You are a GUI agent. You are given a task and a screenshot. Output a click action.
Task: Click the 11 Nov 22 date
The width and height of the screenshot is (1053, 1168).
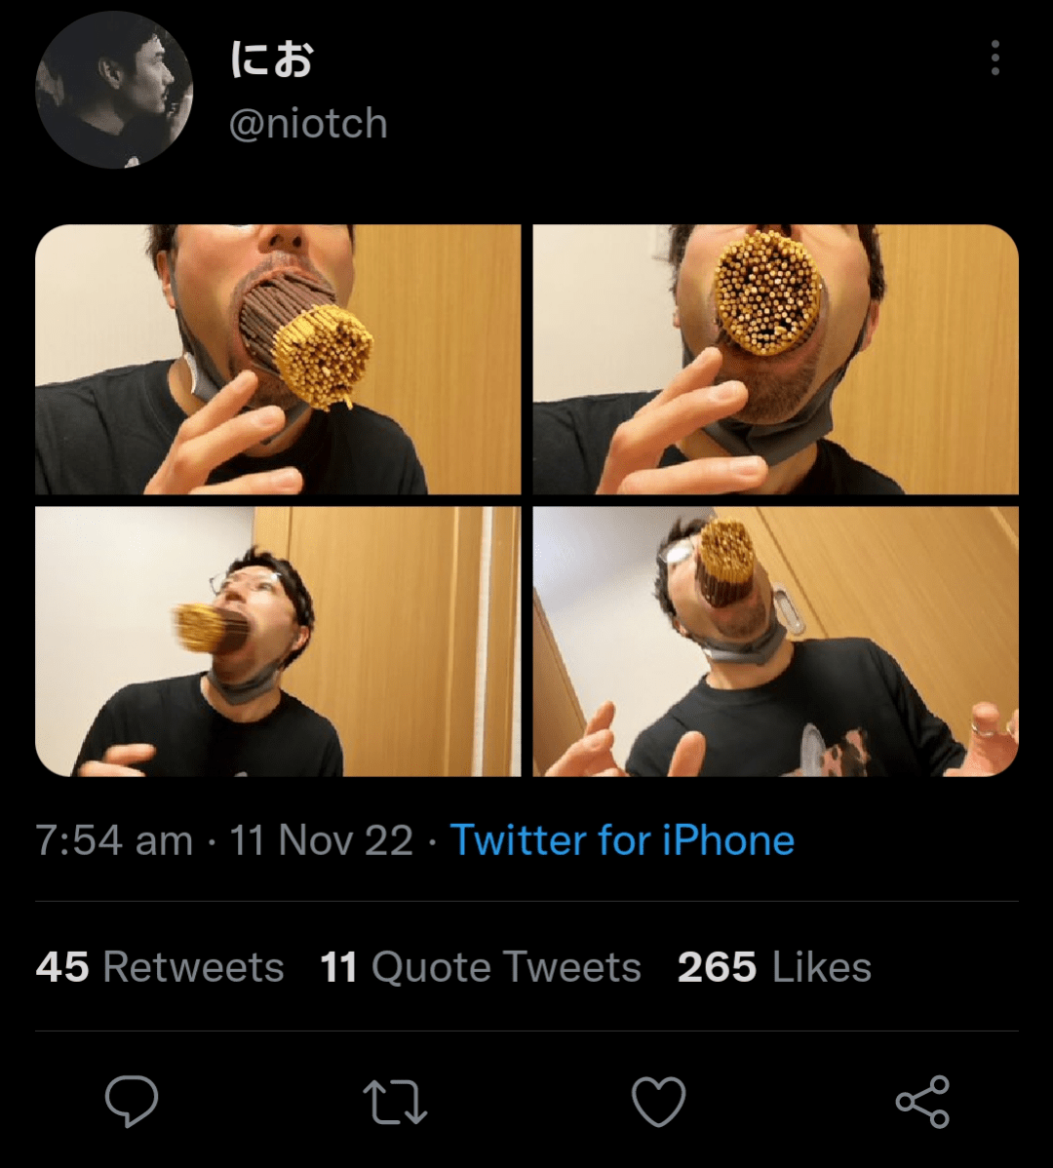click(322, 840)
